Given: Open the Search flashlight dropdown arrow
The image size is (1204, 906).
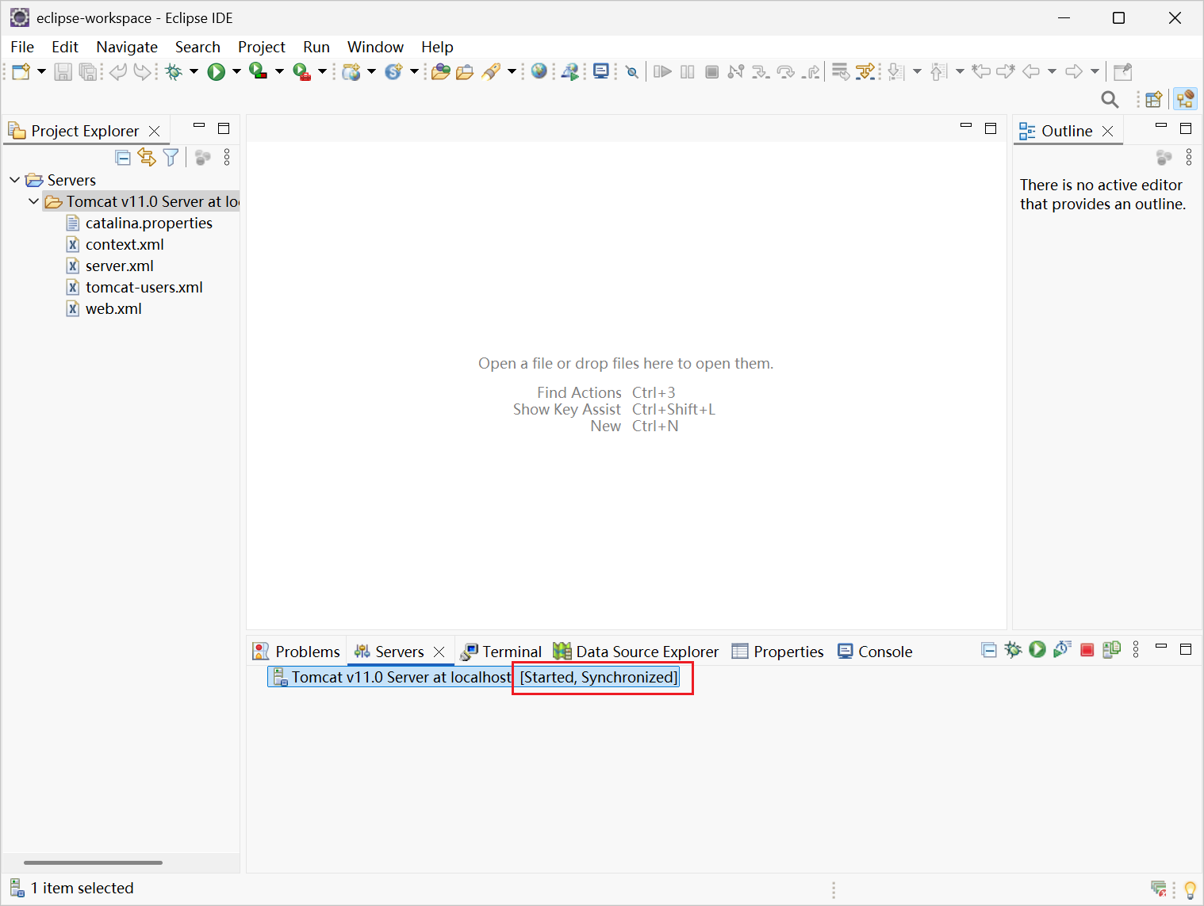Looking at the screenshot, I should tap(512, 72).
